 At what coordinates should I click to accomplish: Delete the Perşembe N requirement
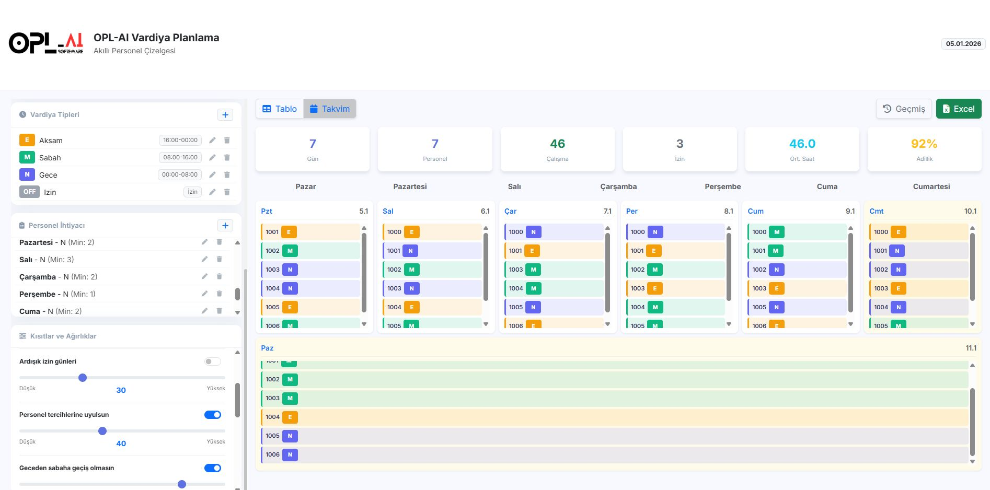point(219,294)
